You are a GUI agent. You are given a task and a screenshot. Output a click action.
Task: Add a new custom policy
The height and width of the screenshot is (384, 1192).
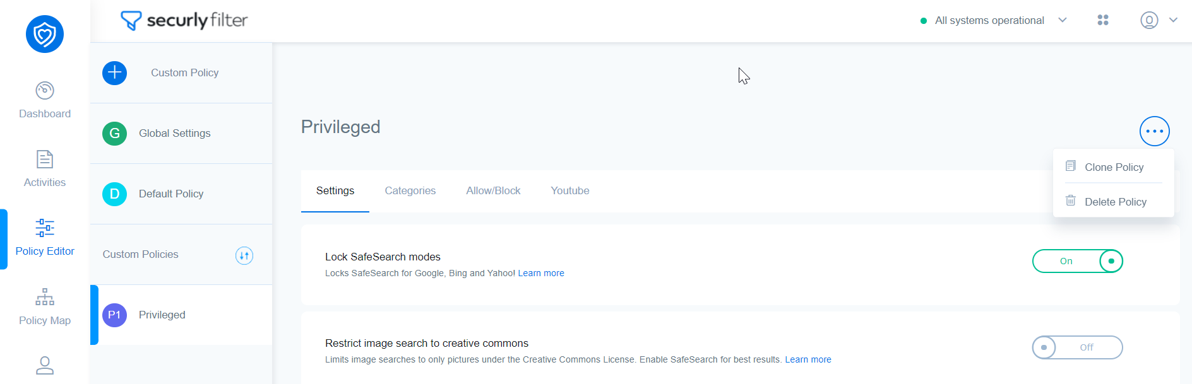pos(114,73)
